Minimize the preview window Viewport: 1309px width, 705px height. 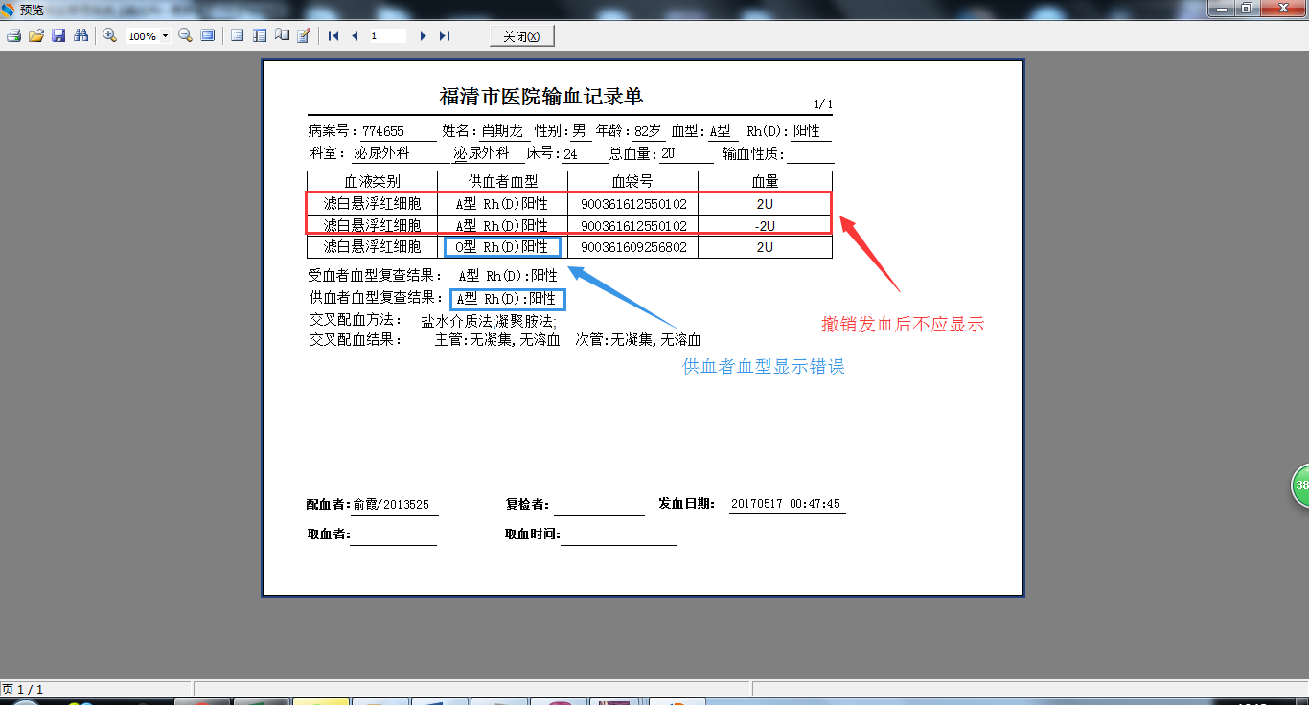tap(1220, 8)
